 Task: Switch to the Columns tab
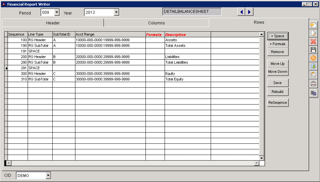click(156, 23)
